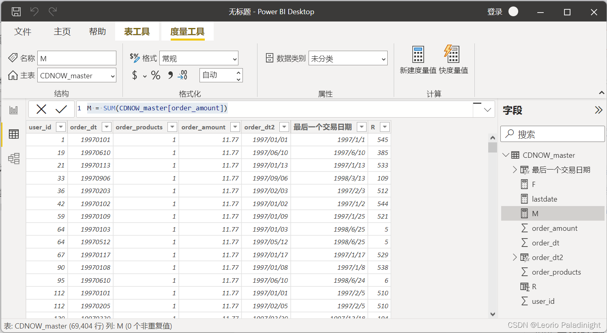
Task: Switch to the 主页 (Home) tab
Action: coord(62,32)
